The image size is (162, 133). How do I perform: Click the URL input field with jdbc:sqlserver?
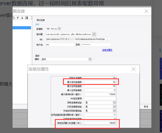(76, 39)
